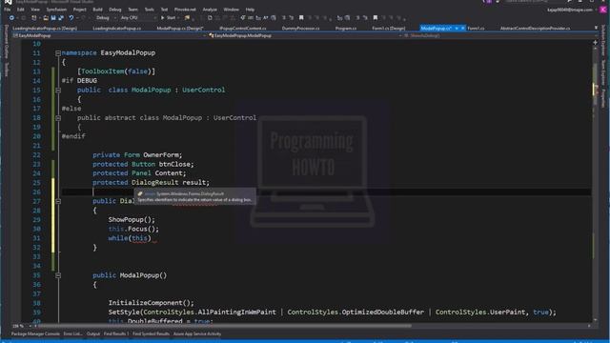Image resolution: width=610 pixels, height=343 pixels.
Task: Click the green Start debugging button
Action: coord(169,18)
